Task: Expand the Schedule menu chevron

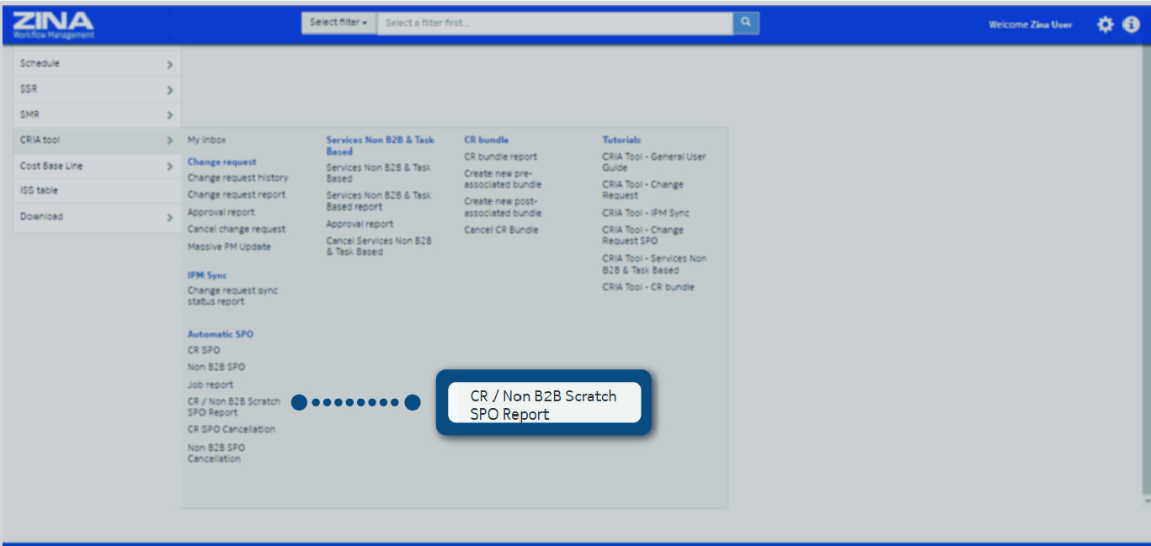Action: click(x=169, y=65)
